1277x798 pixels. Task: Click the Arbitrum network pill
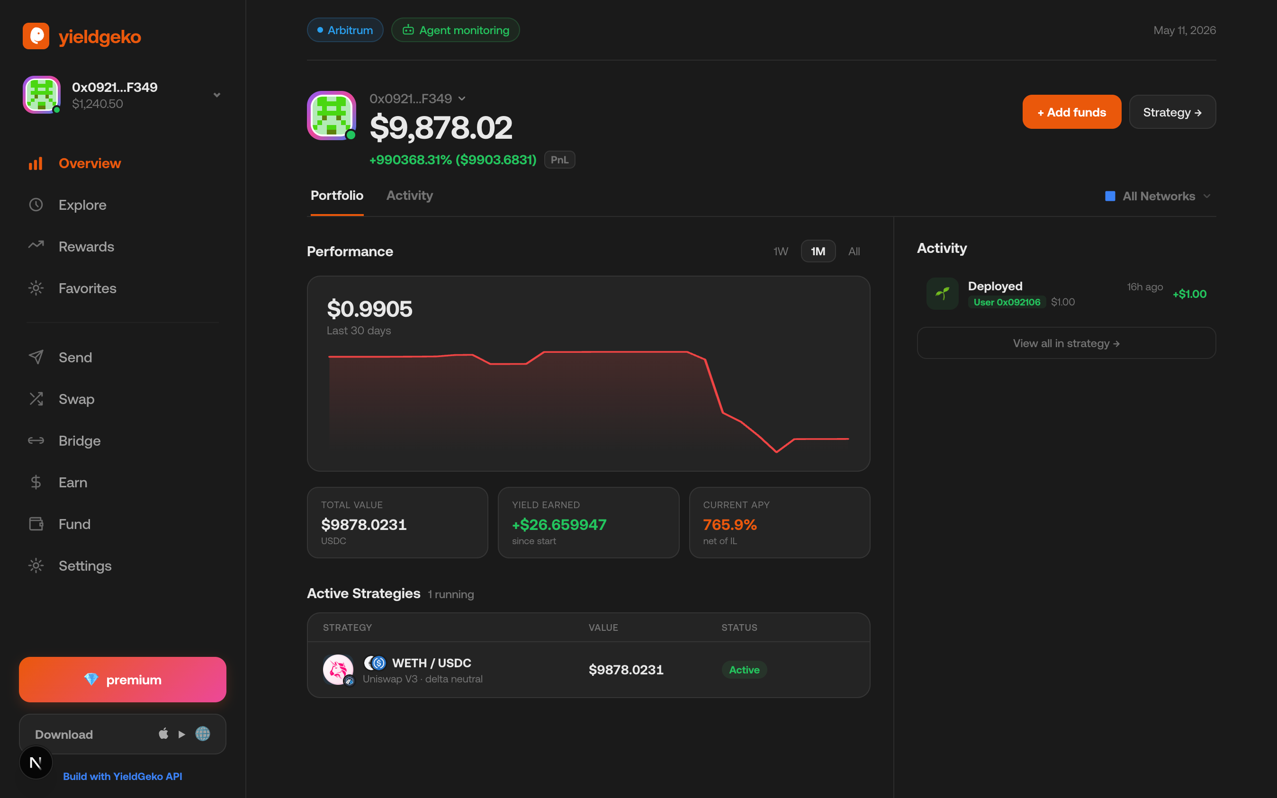point(345,30)
